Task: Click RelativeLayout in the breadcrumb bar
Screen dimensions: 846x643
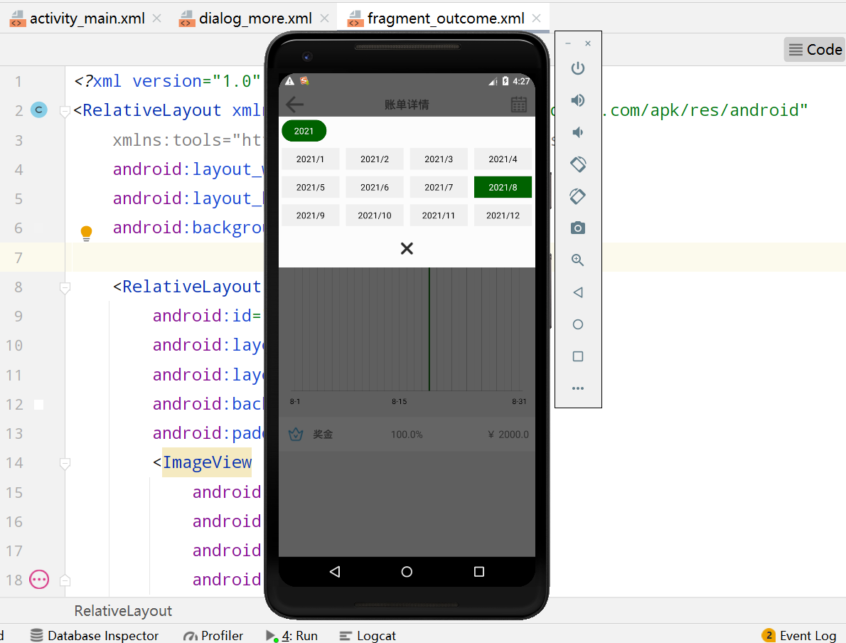Action: point(123,610)
